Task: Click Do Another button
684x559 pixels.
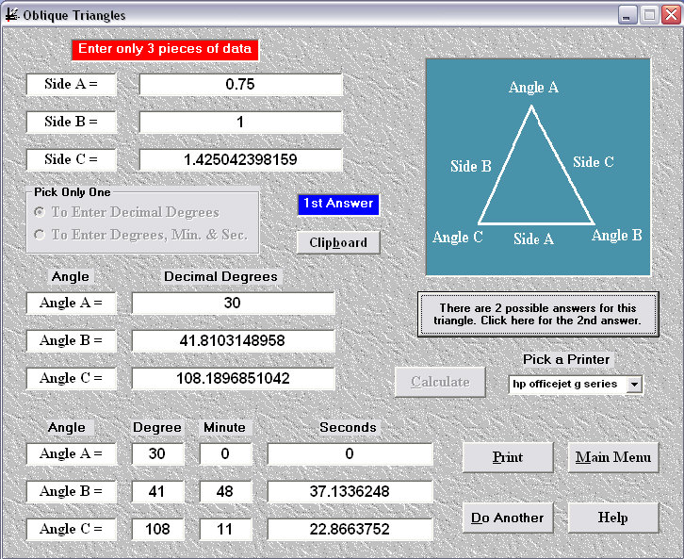Action: click(x=508, y=518)
